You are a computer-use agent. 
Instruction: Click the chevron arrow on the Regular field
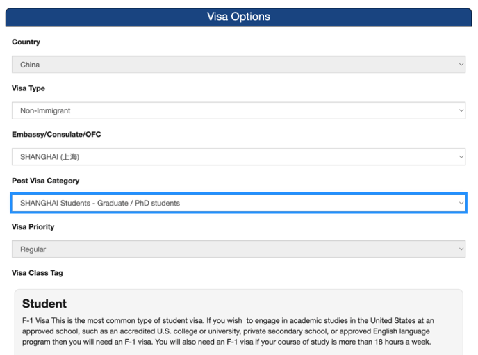point(461,249)
